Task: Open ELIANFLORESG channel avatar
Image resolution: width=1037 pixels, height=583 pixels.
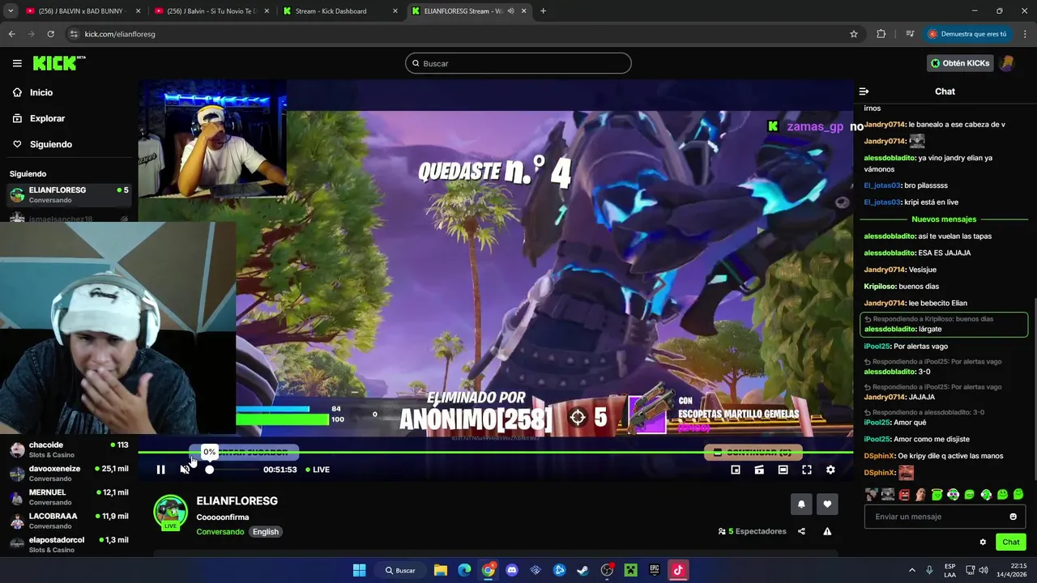Action: pos(170,512)
